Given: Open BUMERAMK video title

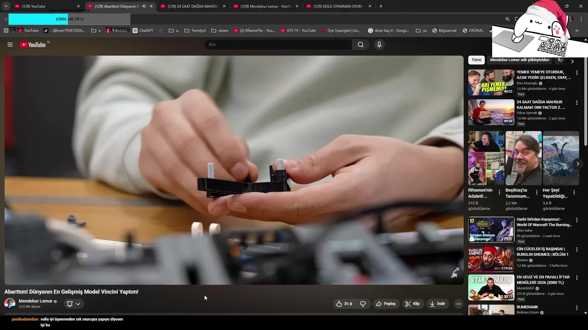Looking at the screenshot, I should coord(527,307).
